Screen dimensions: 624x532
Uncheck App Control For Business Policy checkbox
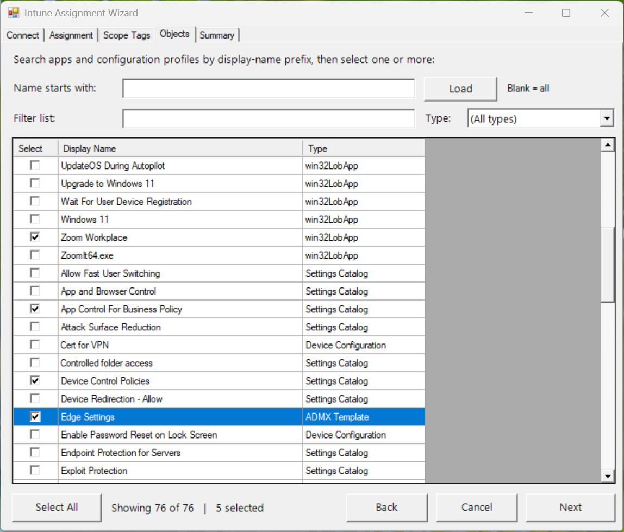point(35,309)
